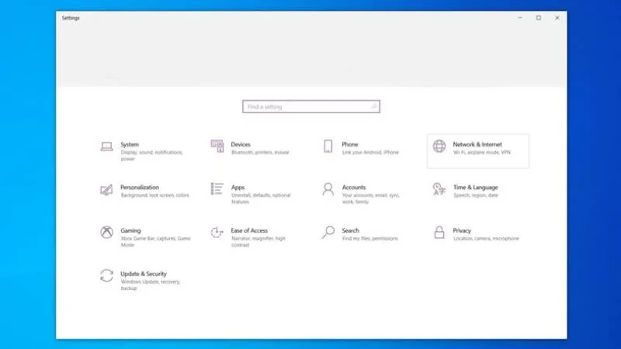Click the search box magnifier icon
621x349 pixels.
pyautogui.click(x=373, y=106)
